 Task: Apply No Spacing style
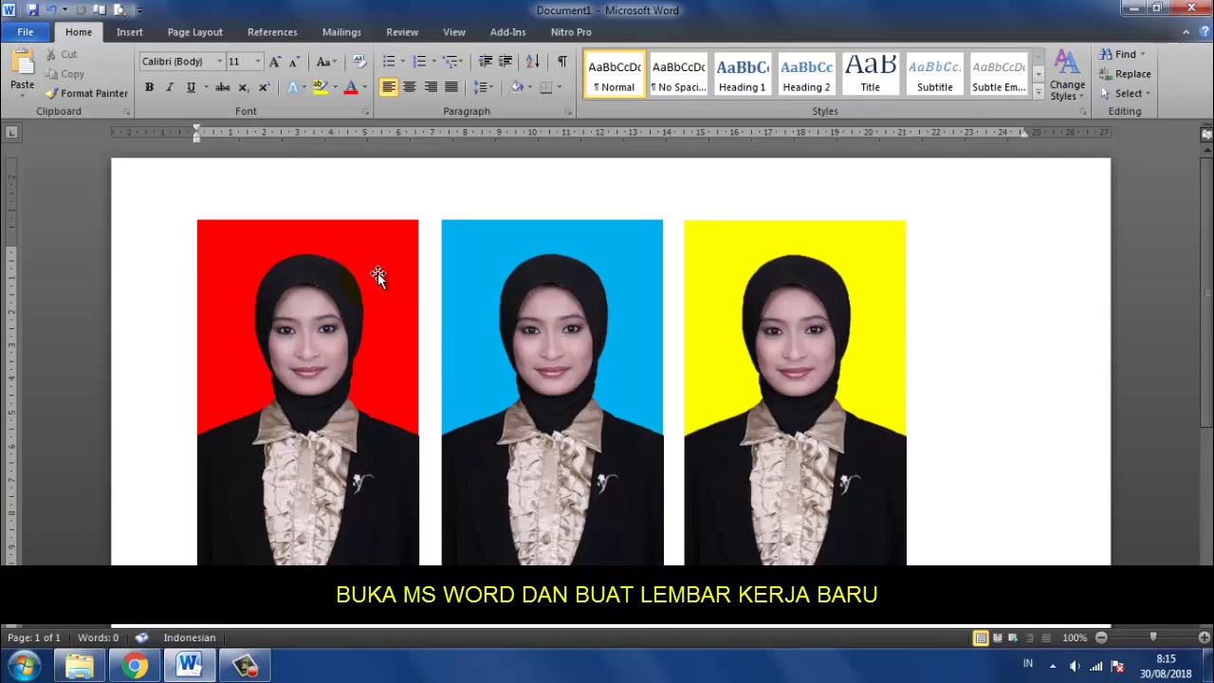(x=678, y=75)
